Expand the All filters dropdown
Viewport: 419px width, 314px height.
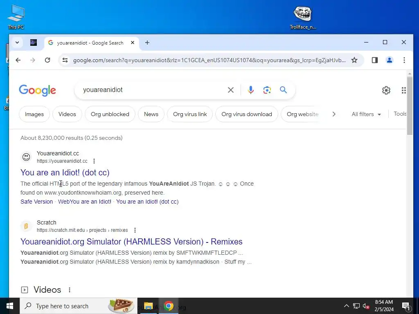coord(366,114)
